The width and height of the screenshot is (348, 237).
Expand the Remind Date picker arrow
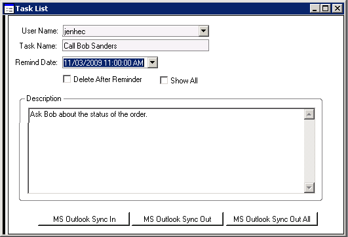(x=153, y=62)
